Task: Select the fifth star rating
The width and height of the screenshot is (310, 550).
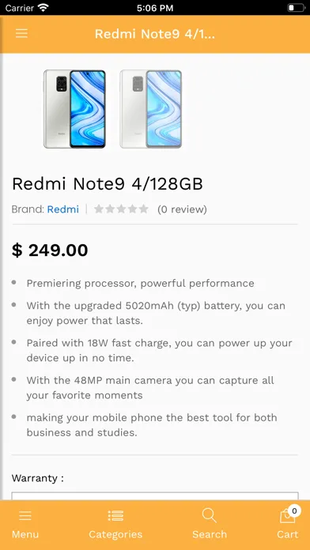Action: click(144, 209)
